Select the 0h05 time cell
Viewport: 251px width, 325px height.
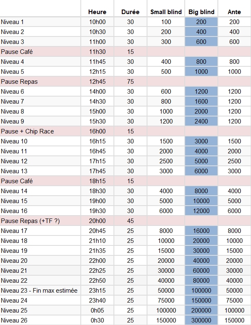coord(98,310)
